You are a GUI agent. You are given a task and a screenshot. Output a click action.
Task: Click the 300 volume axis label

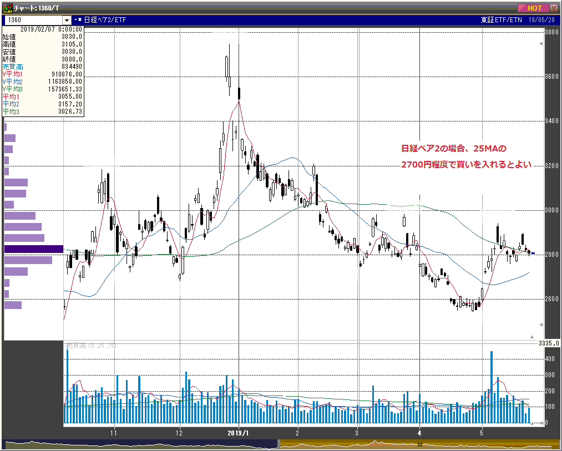[549, 375]
